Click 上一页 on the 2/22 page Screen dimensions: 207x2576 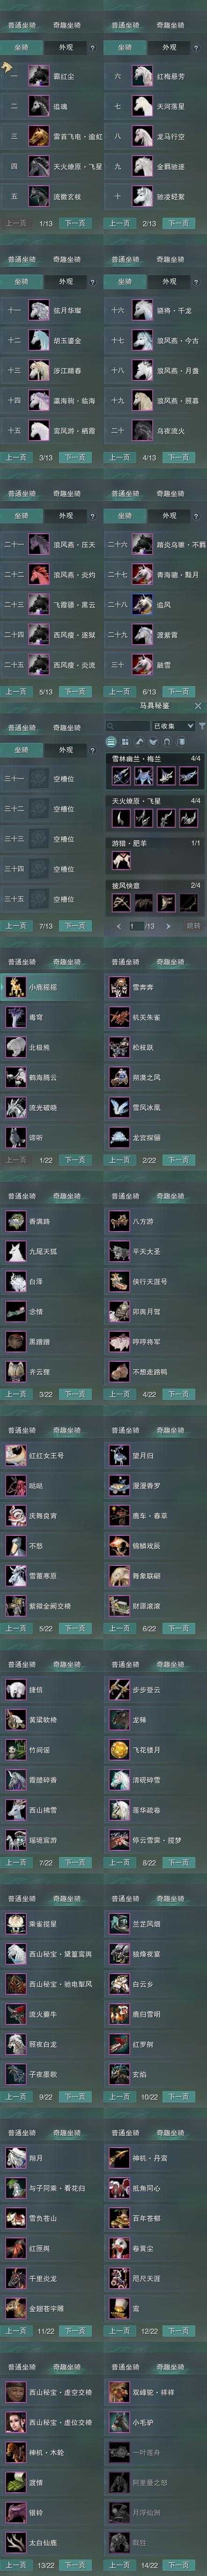tap(119, 1160)
